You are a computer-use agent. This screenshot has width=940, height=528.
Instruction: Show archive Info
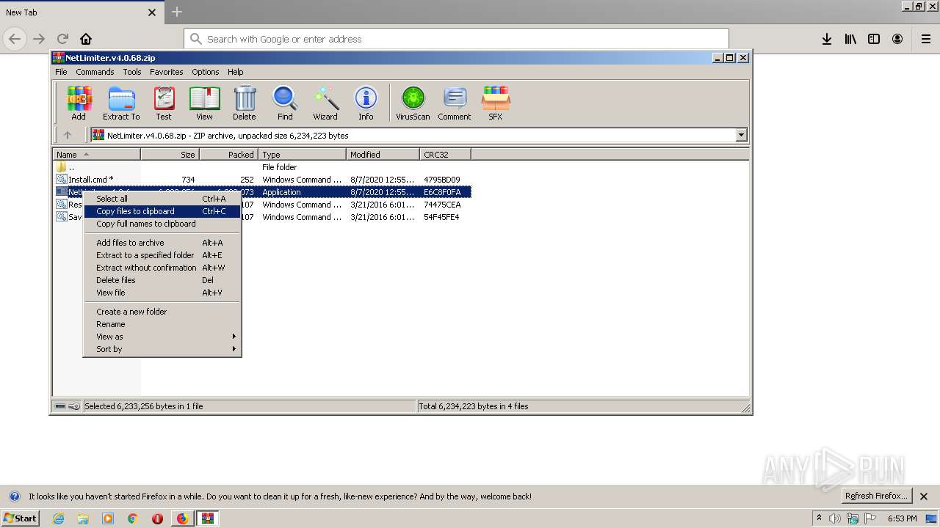(x=366, y=103)
